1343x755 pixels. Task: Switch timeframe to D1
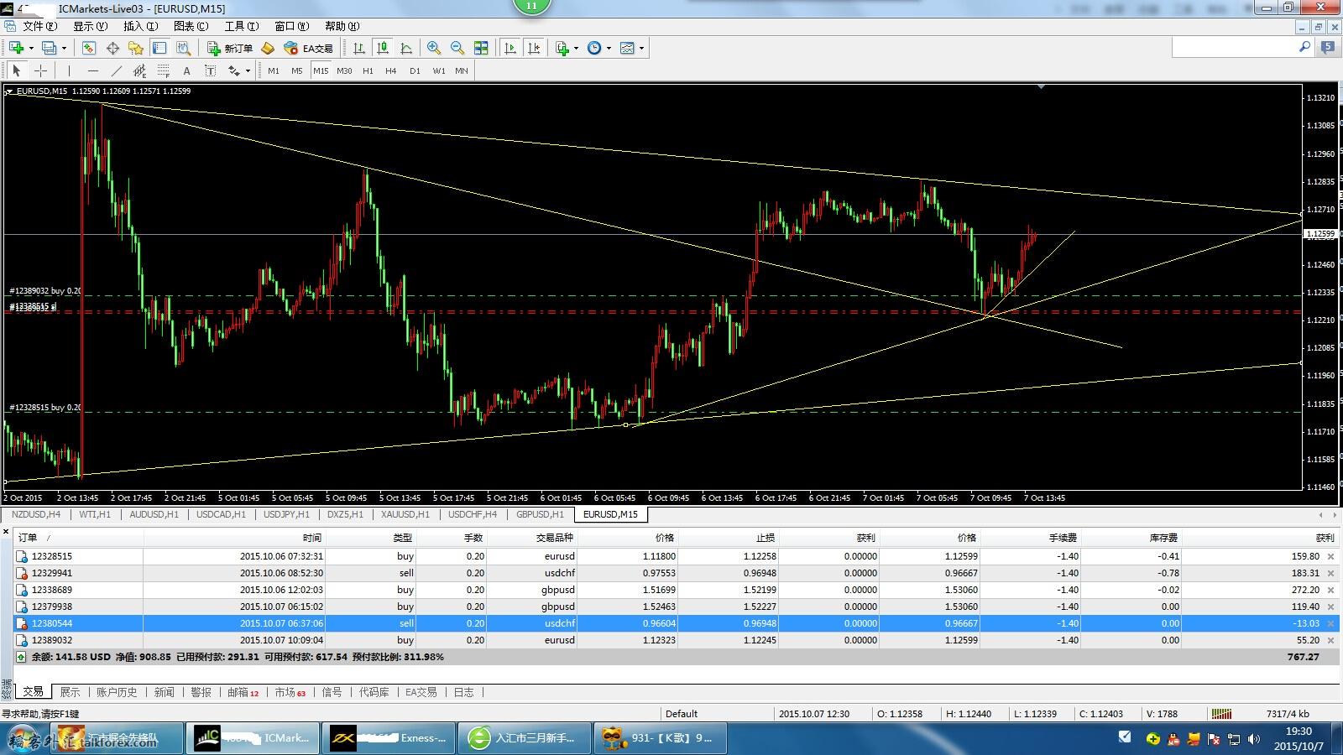click(415, 71)
